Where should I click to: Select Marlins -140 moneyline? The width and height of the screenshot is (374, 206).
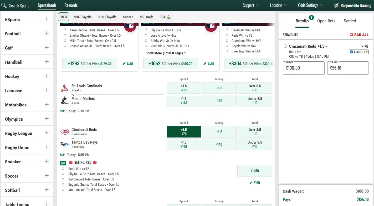219,101
